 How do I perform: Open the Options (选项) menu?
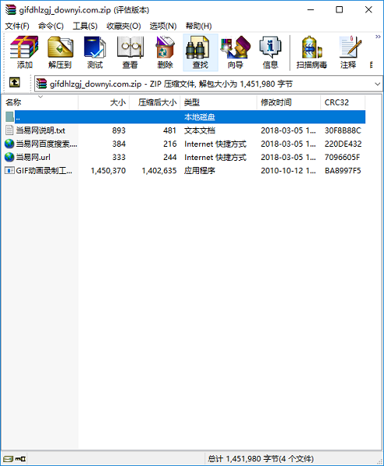coord(163,26)
